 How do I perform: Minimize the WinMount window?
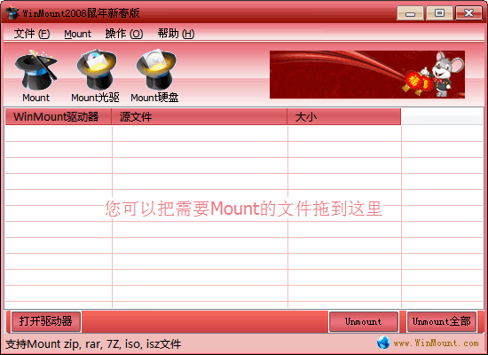coord(410,13)
